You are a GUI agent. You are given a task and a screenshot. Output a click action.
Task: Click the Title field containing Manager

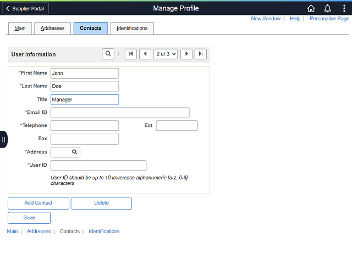85,100
